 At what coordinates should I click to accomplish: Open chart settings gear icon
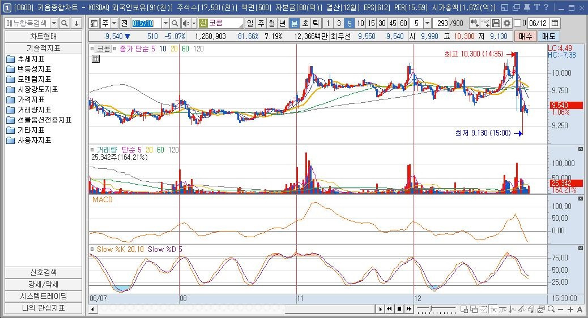(x=507, y=23)
